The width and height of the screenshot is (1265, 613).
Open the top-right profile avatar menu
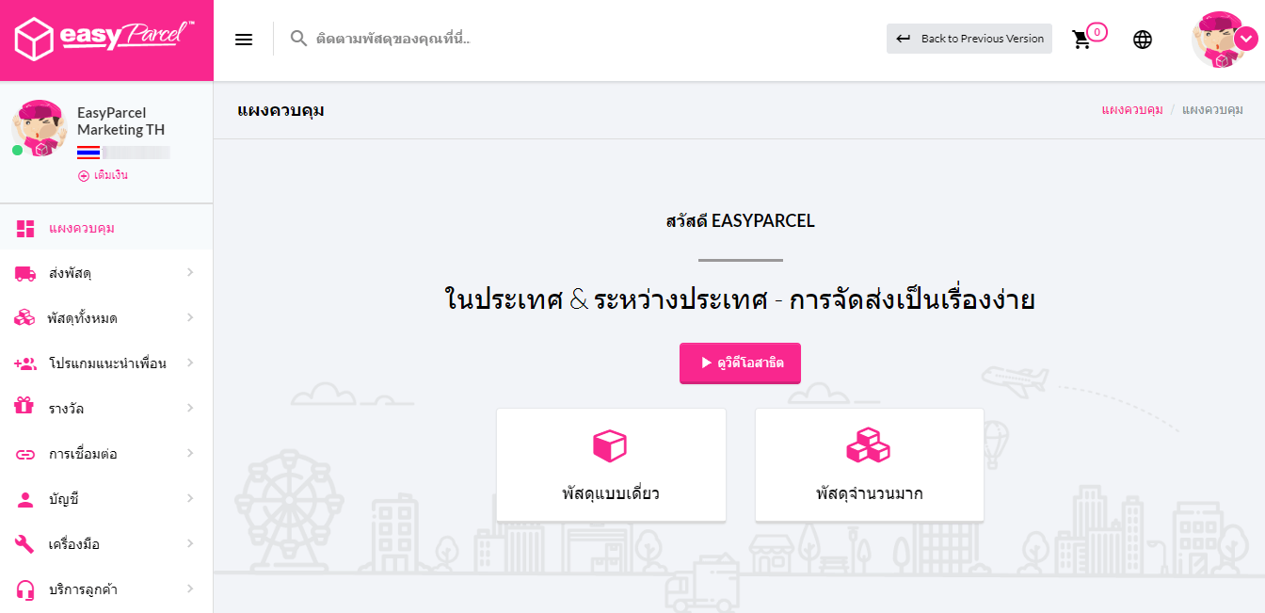1223,40
